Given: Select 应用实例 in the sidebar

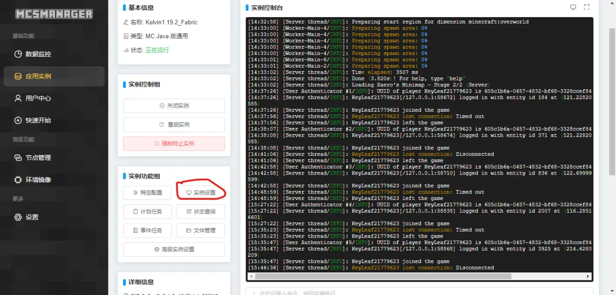Looking at the screenshot, I should tap(54, 76).
